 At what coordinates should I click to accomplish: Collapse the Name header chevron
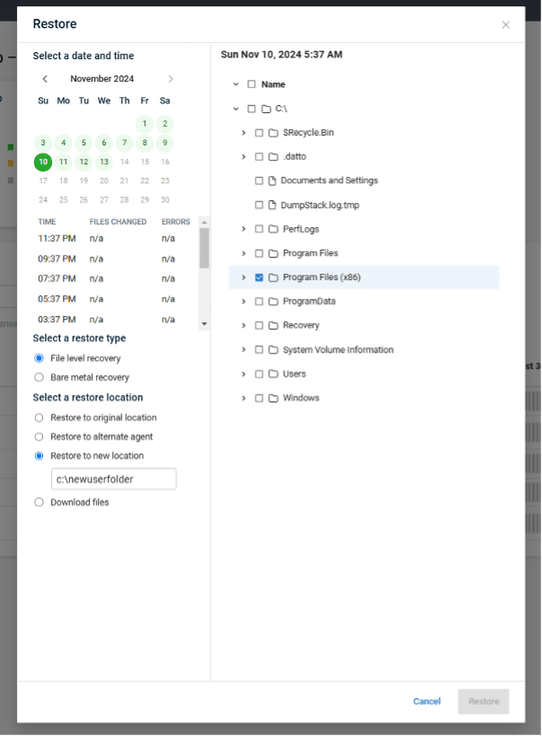(x=236, y=84)
